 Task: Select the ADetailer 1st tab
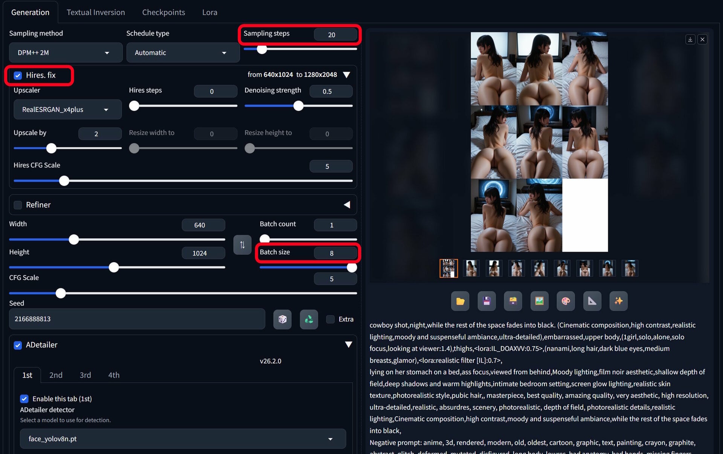coord(27,375)
